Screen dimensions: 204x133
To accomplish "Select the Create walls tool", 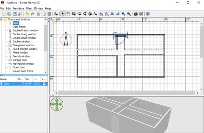I will point(74,14).
